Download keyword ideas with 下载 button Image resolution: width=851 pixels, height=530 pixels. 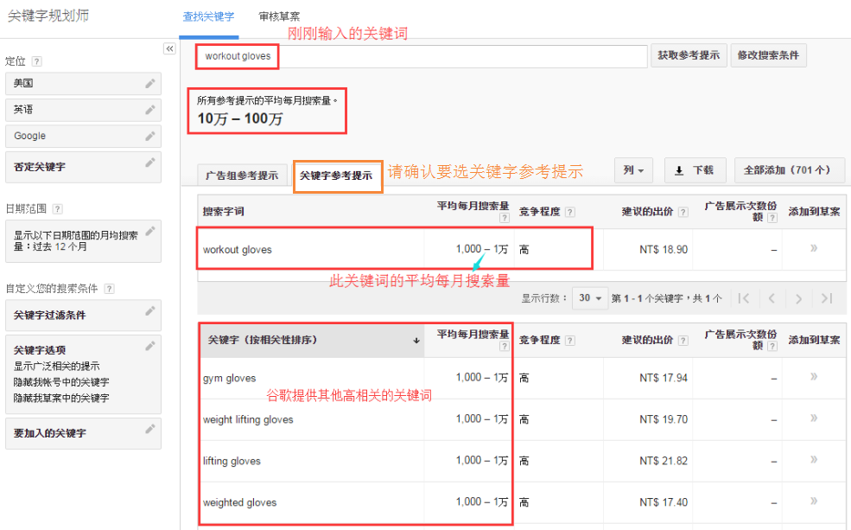[694, 170]
